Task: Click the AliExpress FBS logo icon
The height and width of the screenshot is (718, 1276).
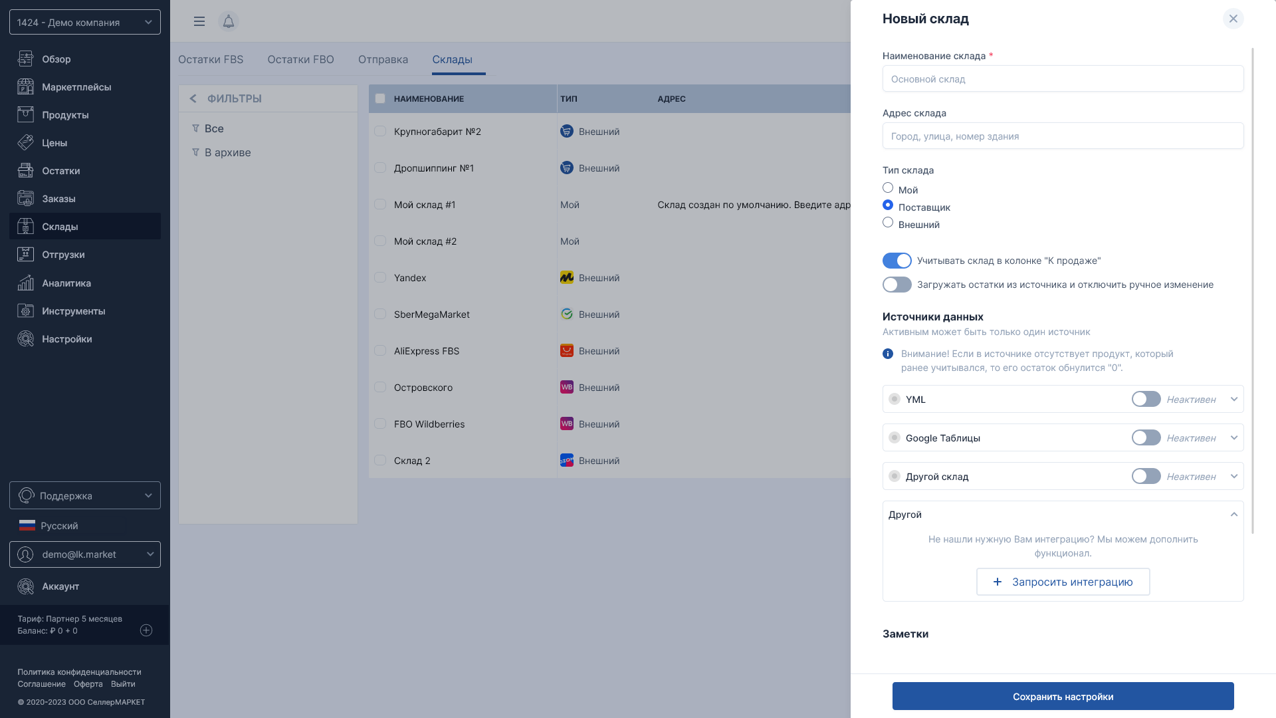Action: (x=567, y=351)
